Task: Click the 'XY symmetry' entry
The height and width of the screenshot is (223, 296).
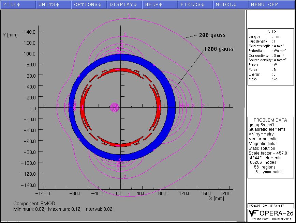Action: point(261,134)
